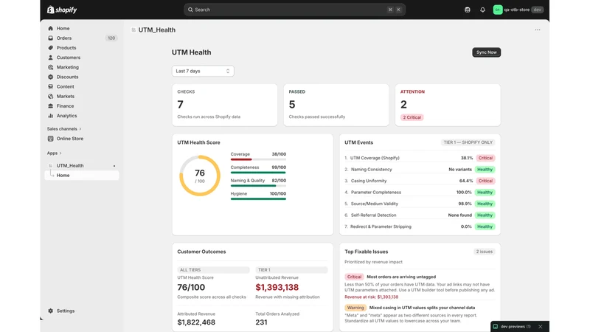The image size is (590, 332).
Task: Click the Source/Medium Validity row
Action: point(420,204)
